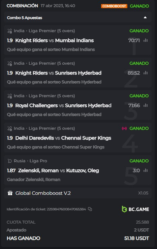Open Zelenskii, Roman vs Kutuzov, Oleg match
Screen dimensions: 157x249
(x=58, y=170)
